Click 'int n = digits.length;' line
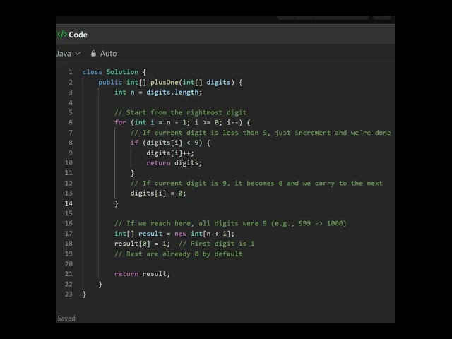Viewport: 452px width, 339px height. pos(158,93)
